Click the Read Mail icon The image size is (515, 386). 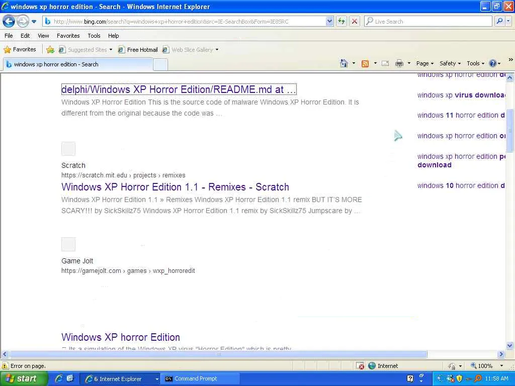pyautogui.click(x=385, y=63)
